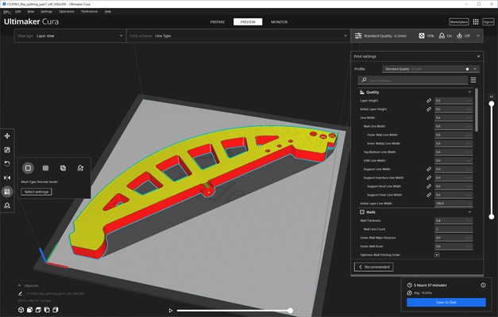Switch to the Monitor stage tab

(279, 22)
